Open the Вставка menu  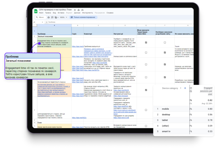point(61,13)
